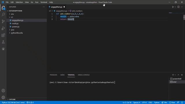Open the View menu
This screenshot has width=185, height=104.
[x=27, y=2]
